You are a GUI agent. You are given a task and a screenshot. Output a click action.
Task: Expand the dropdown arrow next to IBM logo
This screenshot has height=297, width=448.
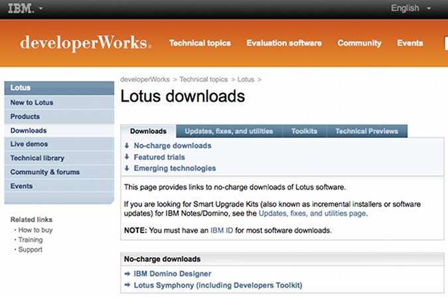pos(40,9)
